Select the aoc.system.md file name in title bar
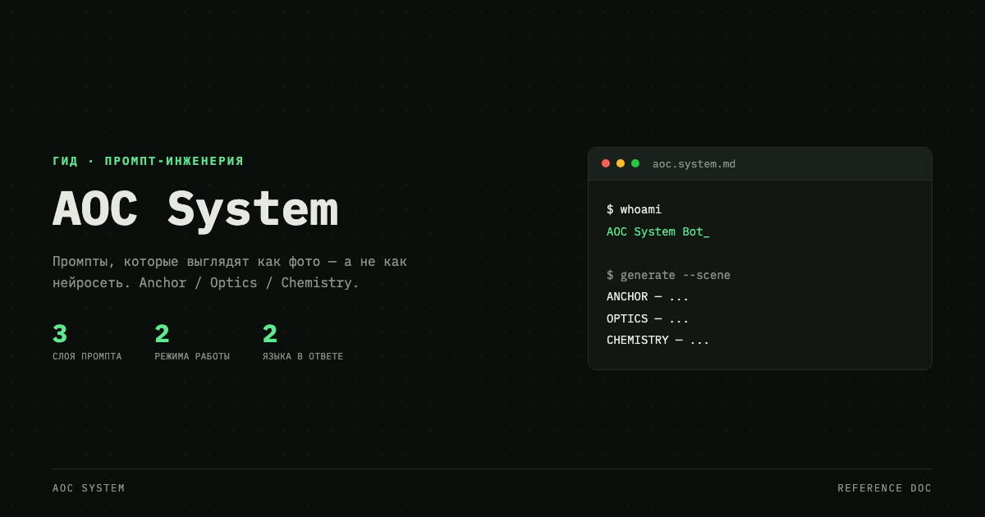This screenshot has width=985, height=517. [x=694, y=164]
